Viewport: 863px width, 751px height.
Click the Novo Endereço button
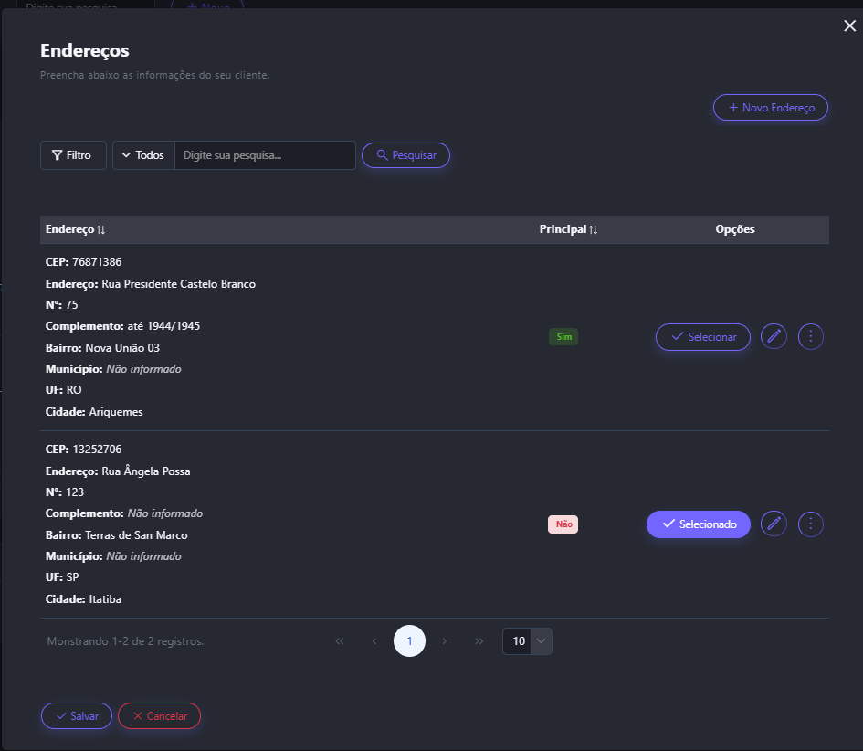pyautogui.click(x=770, y=108)
